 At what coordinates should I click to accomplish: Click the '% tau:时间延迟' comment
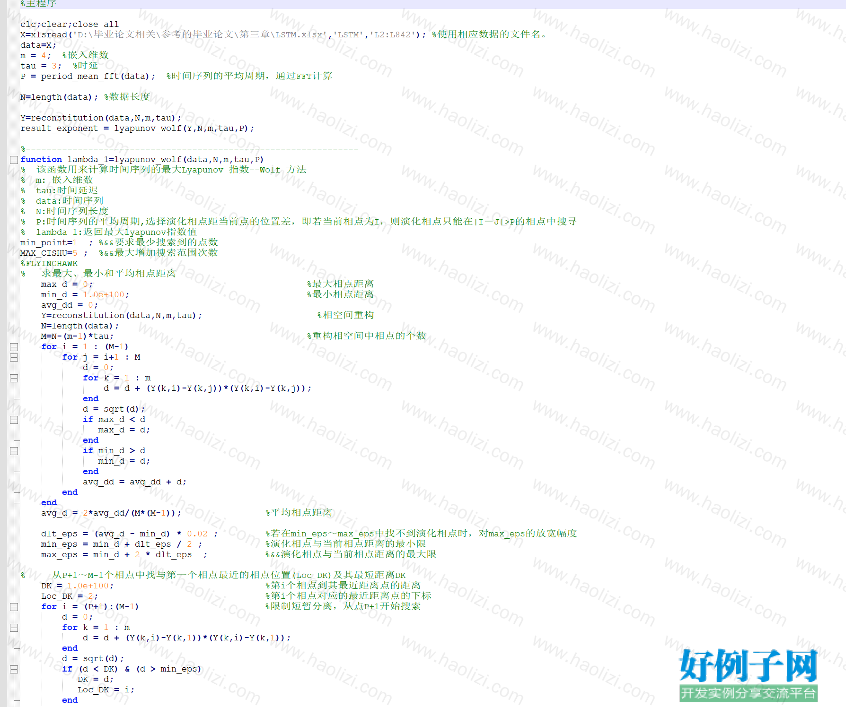pyautogui.click(x=59, y=190)
